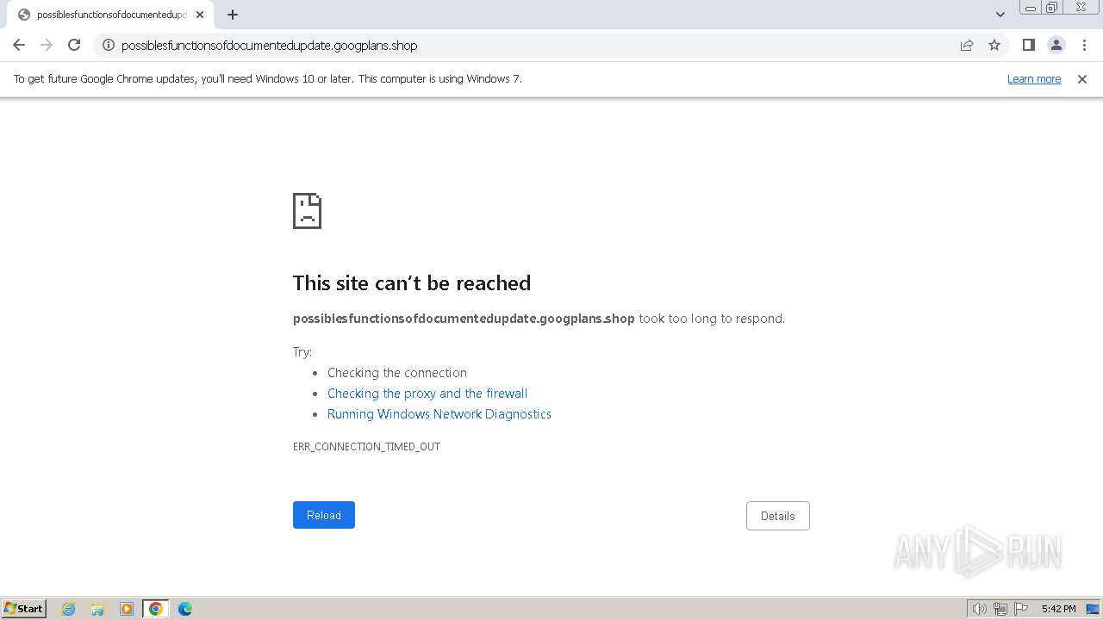Click the This site can't be reached heading

412,283
